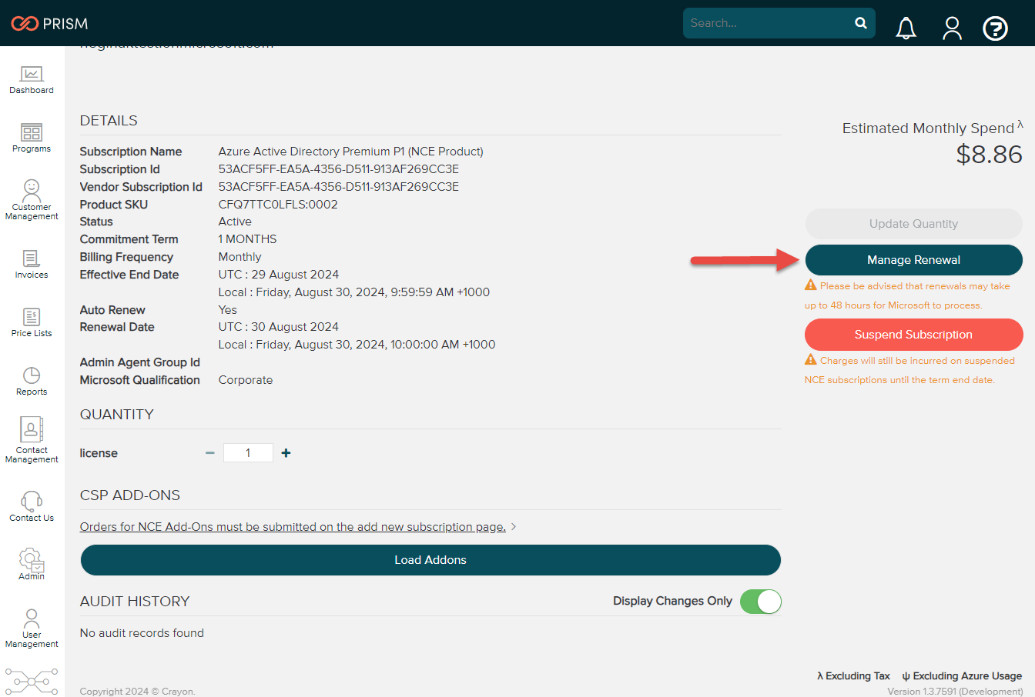Open Contact Management in sidebar
This screenshot has width=1035, height=697.
coord(32,440)
